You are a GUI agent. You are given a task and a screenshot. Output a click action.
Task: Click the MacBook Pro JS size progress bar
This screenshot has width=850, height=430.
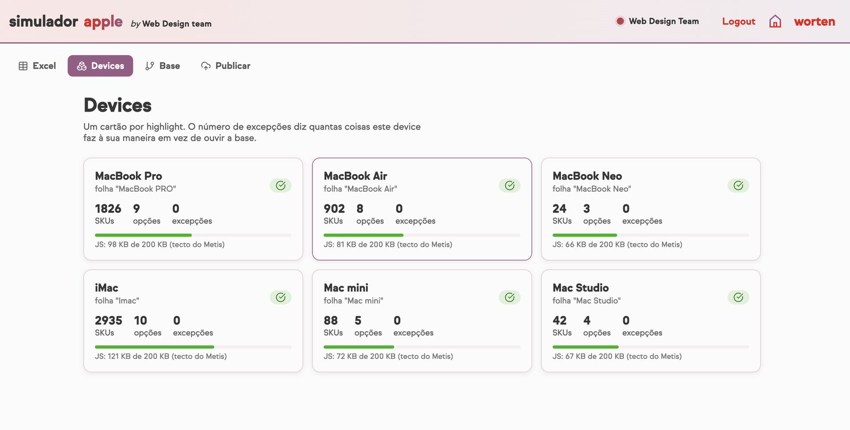coord(193,235)
